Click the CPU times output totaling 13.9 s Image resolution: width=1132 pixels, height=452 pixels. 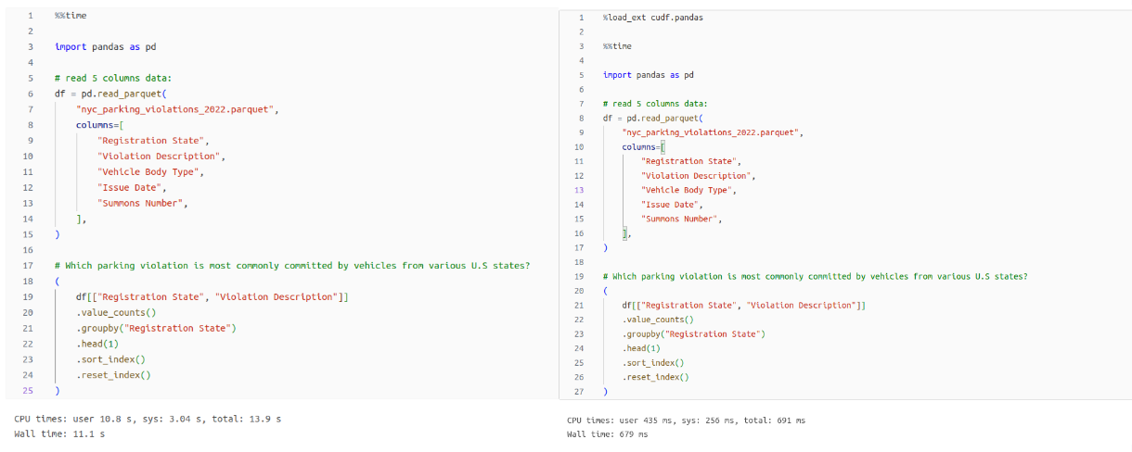point(148,419)
